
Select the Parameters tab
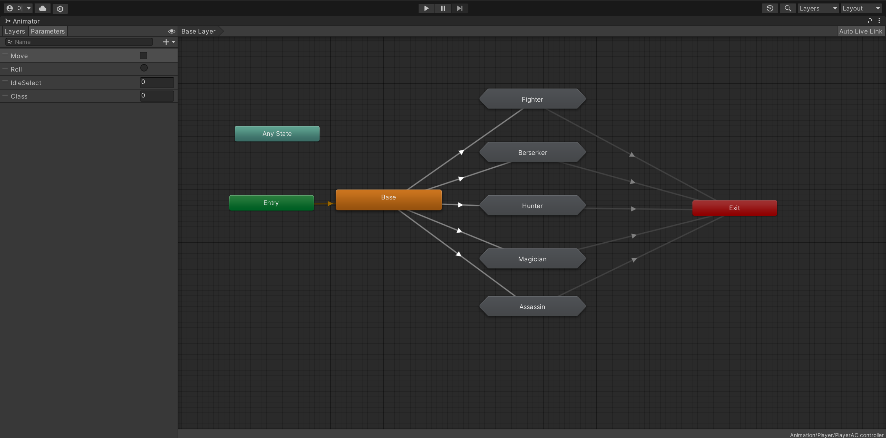click(x=47, y=31)
